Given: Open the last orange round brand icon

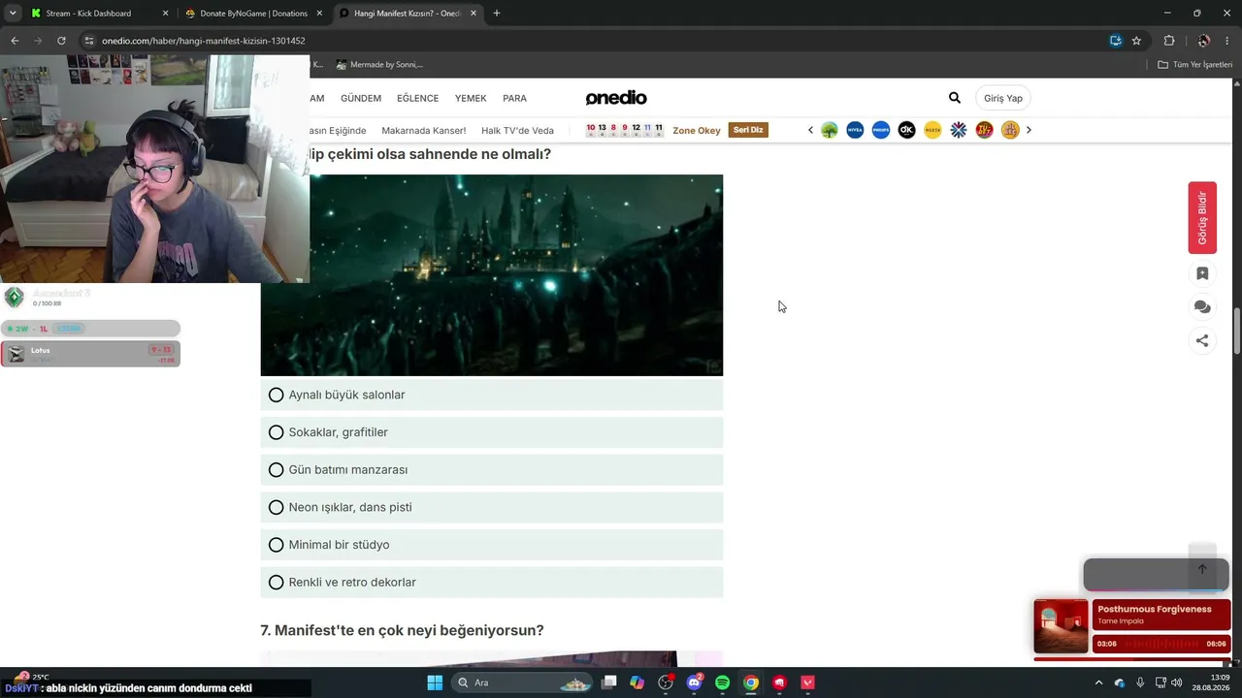Looking at the screenshot, I should pos(1010,130).
